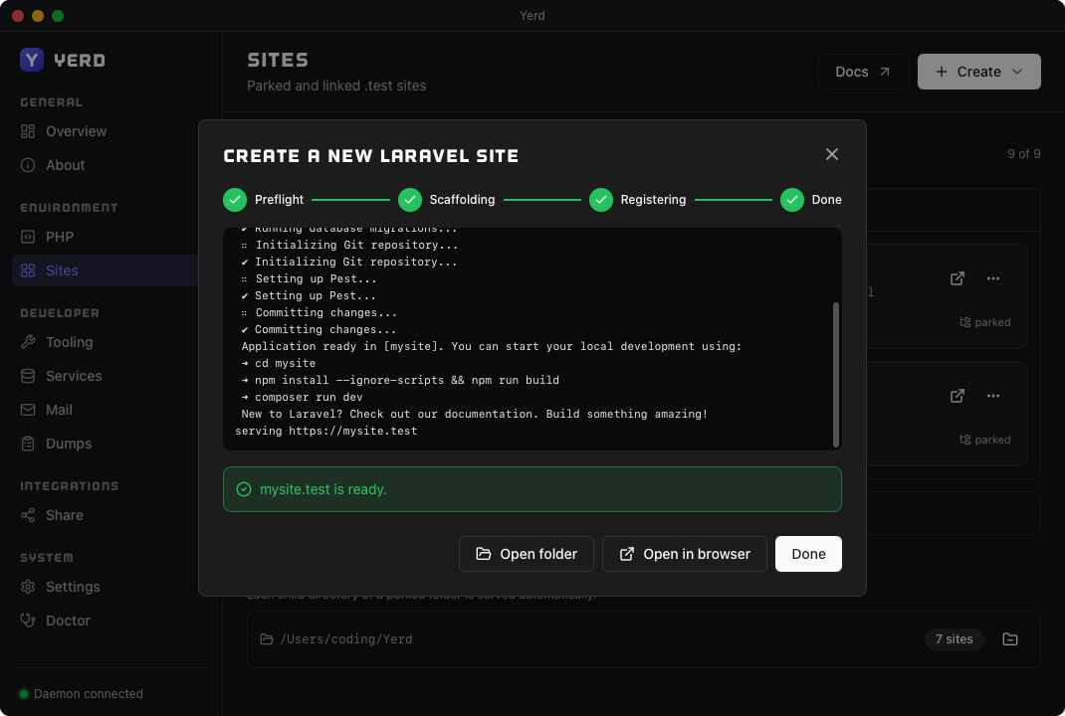
Task: Click the 'npm install --ignore-scripts' line
Action: pyautogui.click(x=400, y=380)
